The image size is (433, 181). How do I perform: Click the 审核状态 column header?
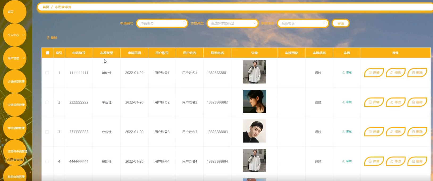pos(319,53)
